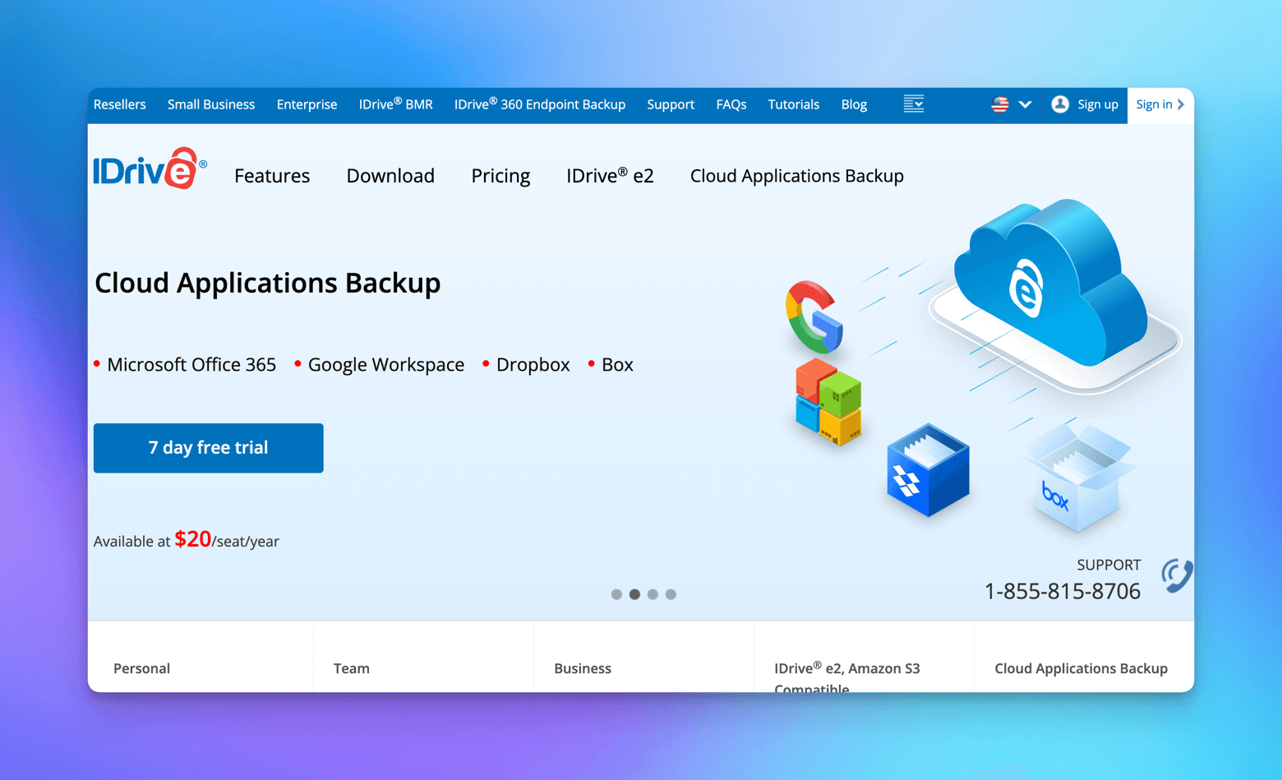Navigate to IDrive BMR
The width and height of the screenshot is (1282, 780).
(396, 104)
